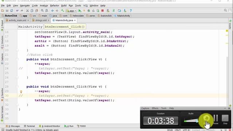Click the fold end marker at line 32
Image resolution: width=233 pixels, height=131 pixels.
[17, 105]
